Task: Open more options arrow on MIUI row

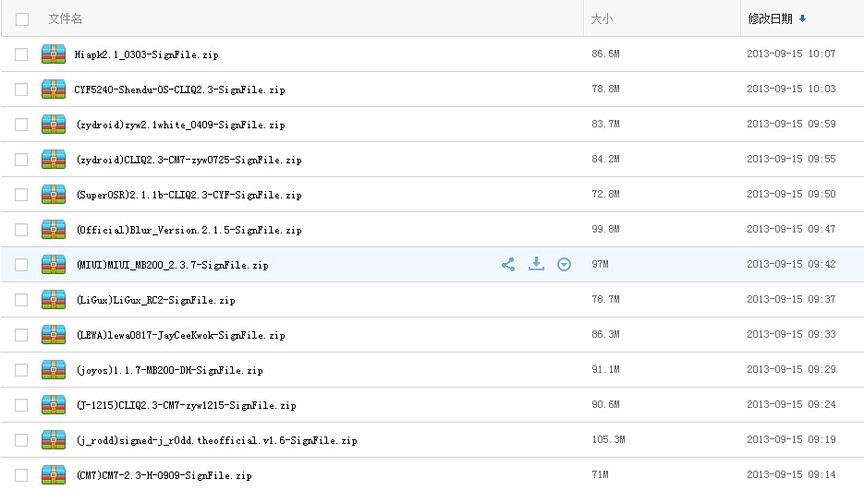Action: tap(565, 265)
